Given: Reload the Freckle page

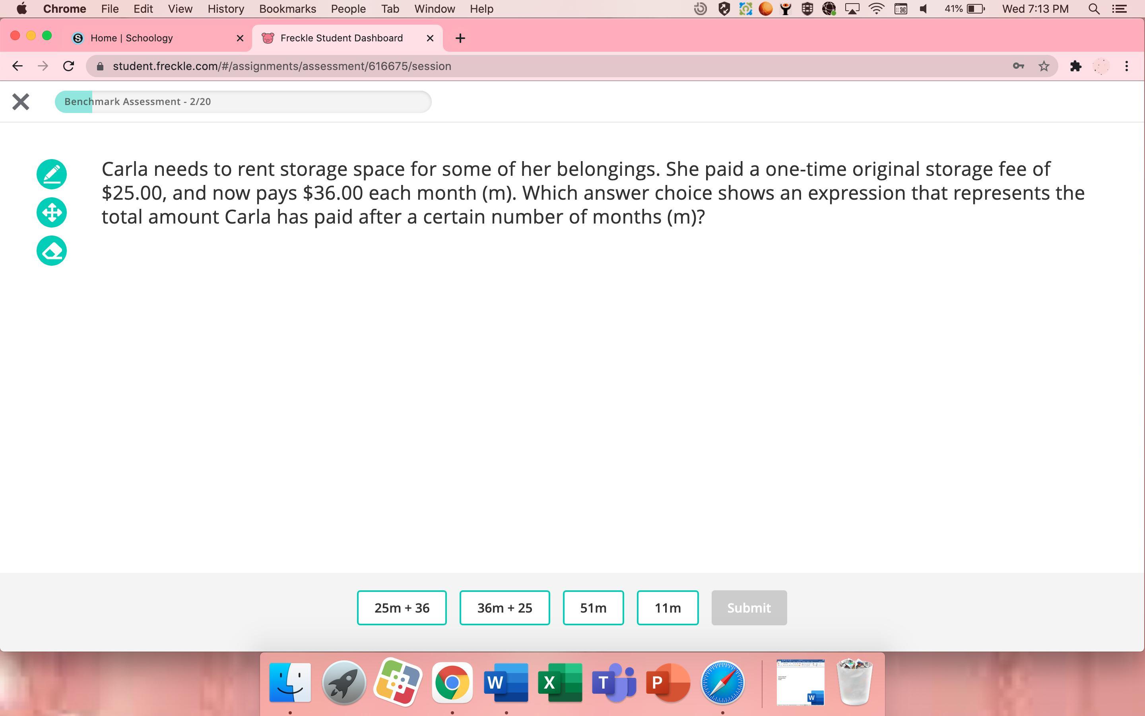Looking at the screenshot, I should 69,66.
